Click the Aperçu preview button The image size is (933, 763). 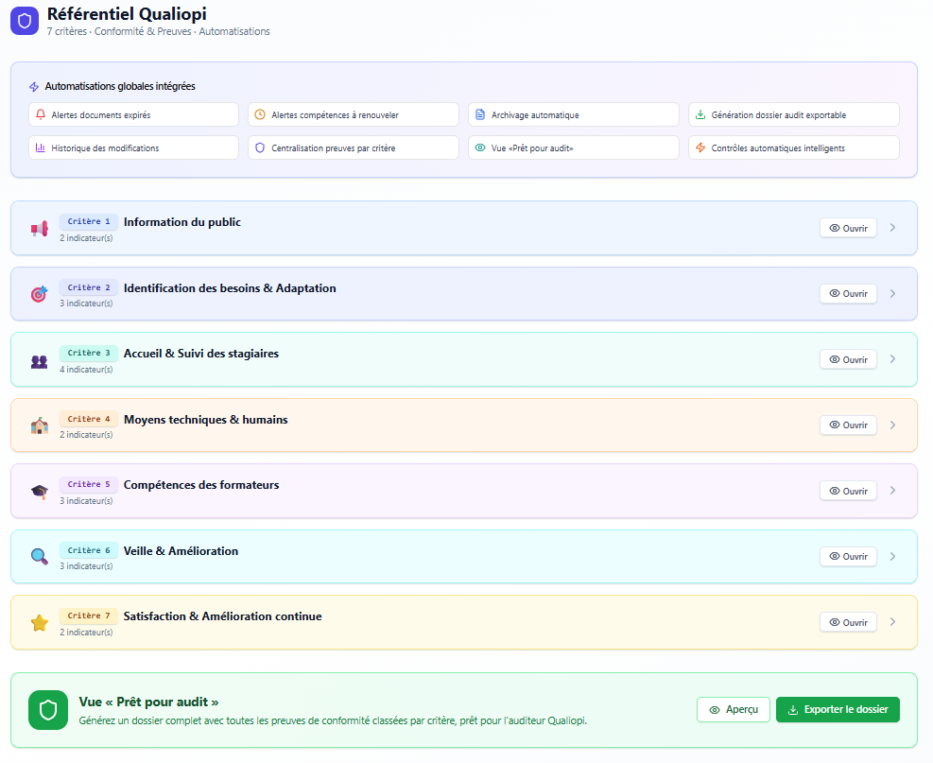click(x=734, y=709)
